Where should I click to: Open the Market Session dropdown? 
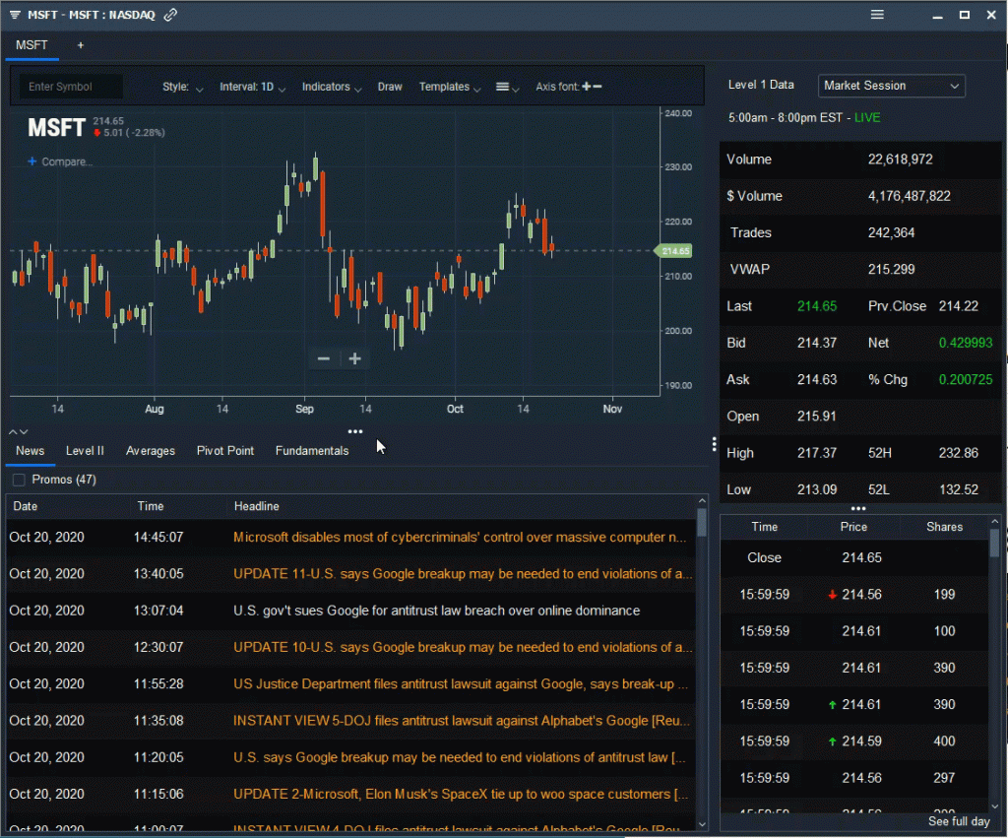tap(891, 86)
